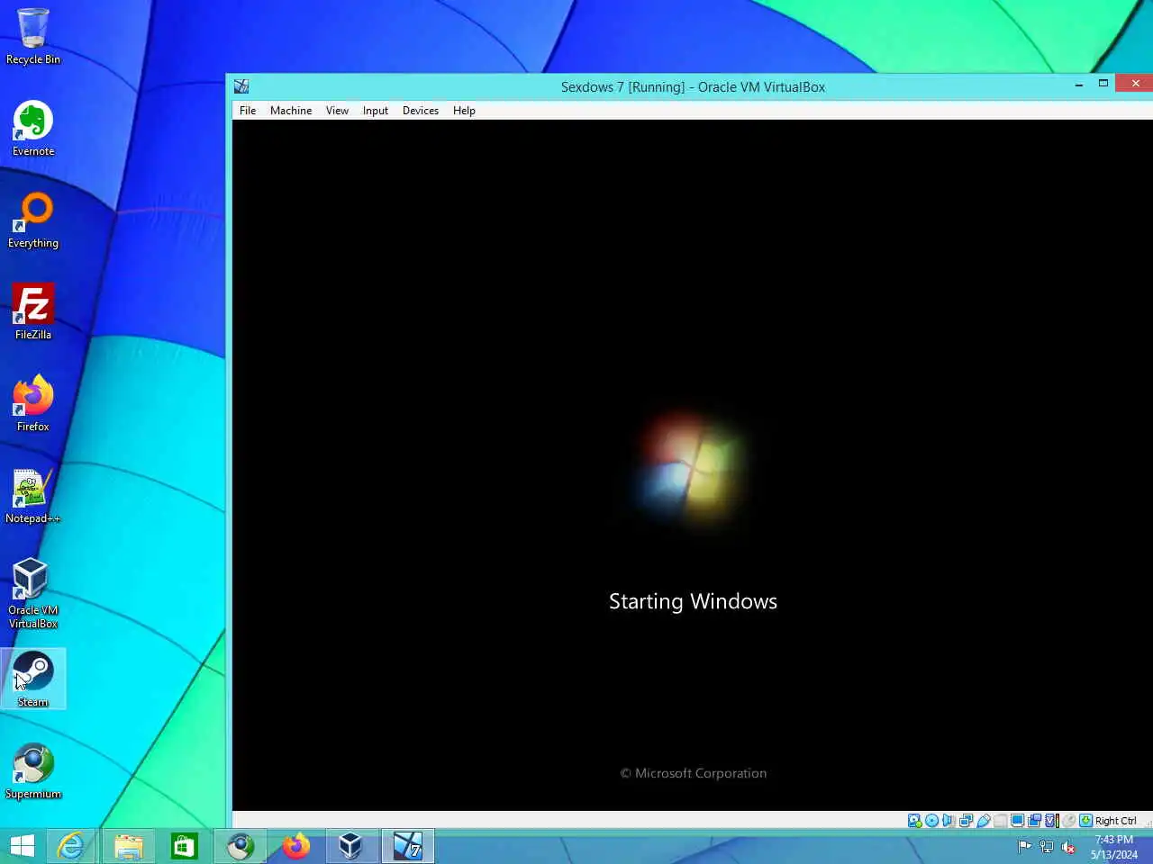
Task: Open the View menu
Action: click(337, 111)
